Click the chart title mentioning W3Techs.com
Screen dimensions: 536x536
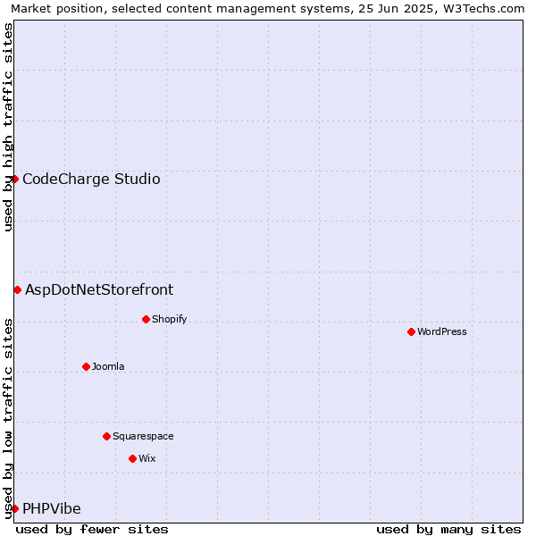click(x=268, y=9)
